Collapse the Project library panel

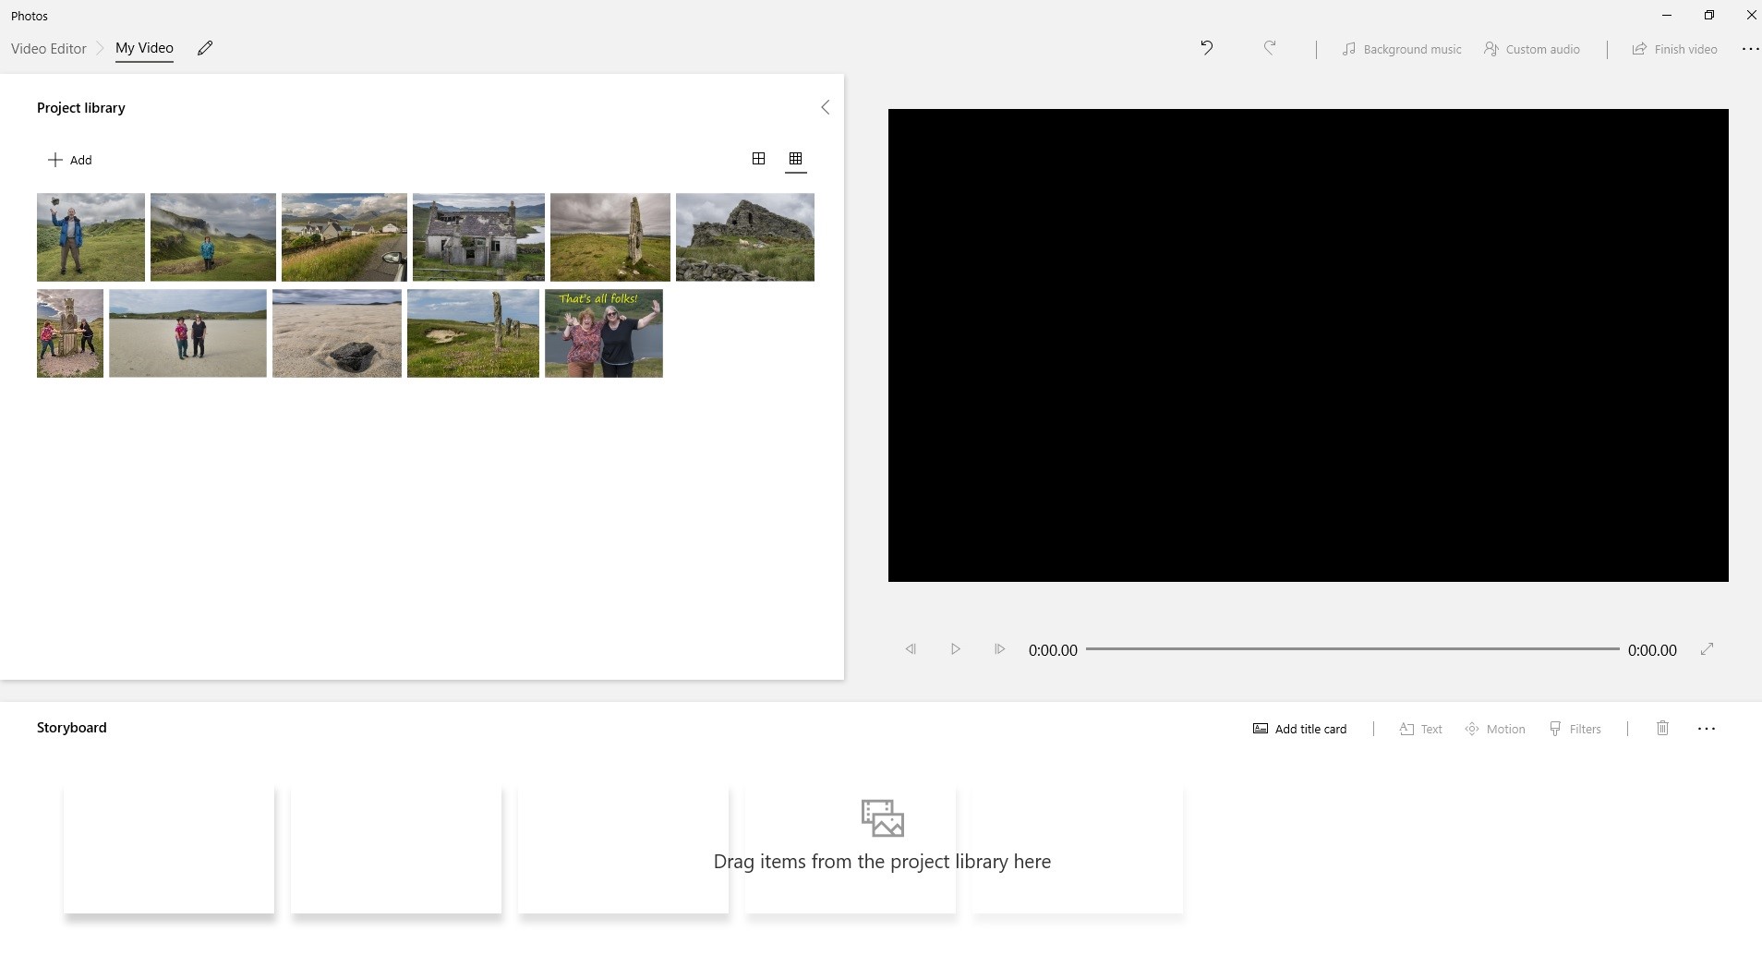825,107
